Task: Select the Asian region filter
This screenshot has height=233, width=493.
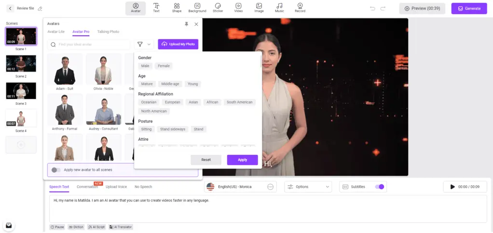Action: click(193, 102)
